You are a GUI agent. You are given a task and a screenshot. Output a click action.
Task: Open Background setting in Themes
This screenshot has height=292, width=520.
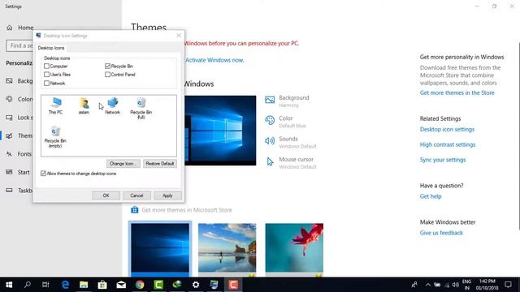(287, 101)
